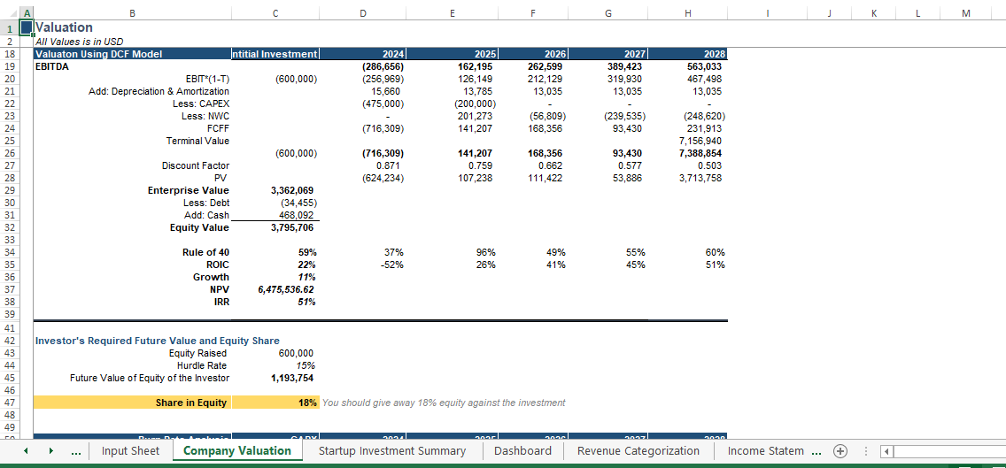
Task: Select the Share in Equity 18% cell
Action: coord(275,403)
